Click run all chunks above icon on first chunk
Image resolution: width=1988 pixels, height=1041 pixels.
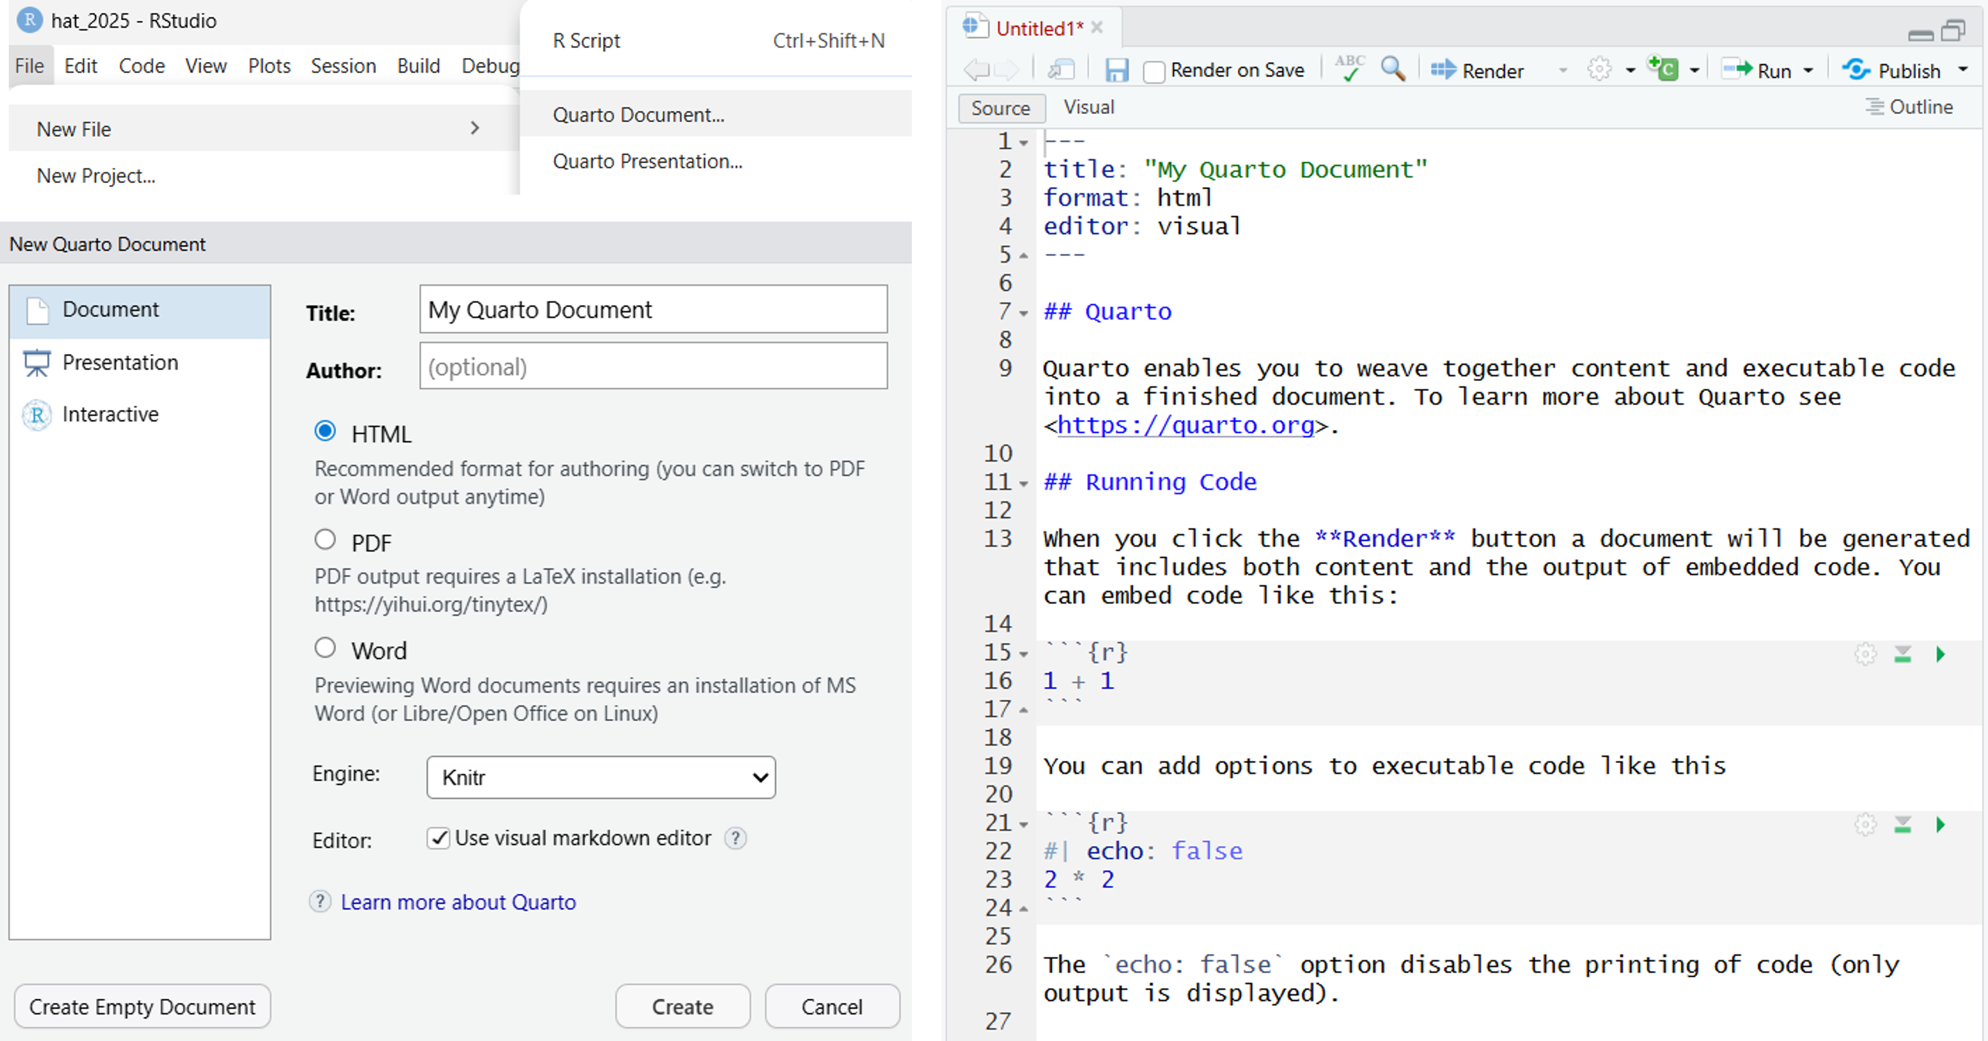pos(1902,654)
